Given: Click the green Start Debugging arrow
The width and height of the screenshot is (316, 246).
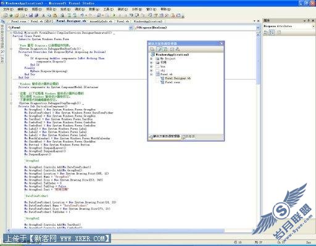Looking at the screenshot, I should coord(114,15).
